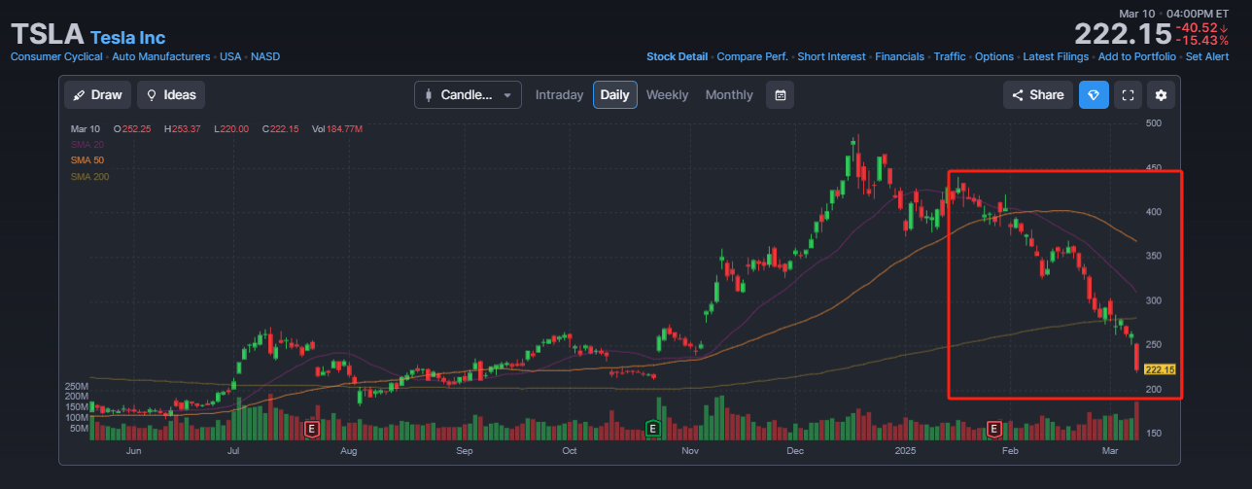Select the SMA 200 indicator label
The image size is (1252, 489).
90,177
